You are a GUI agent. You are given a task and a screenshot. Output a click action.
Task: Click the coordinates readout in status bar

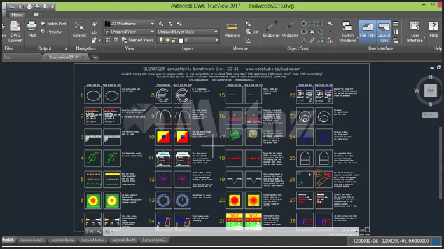pyautogui.click(x=390, y=241)
